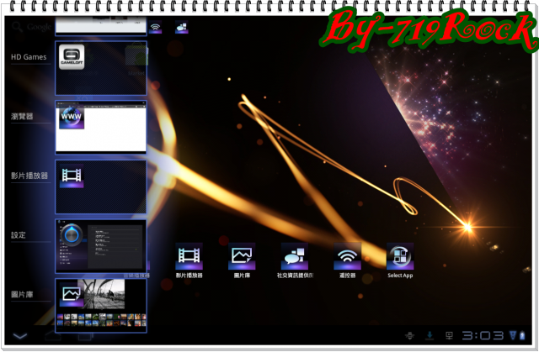The image size is (539, 352).
Task: Switch to HD Games recent app label
Action: (29, 57)
